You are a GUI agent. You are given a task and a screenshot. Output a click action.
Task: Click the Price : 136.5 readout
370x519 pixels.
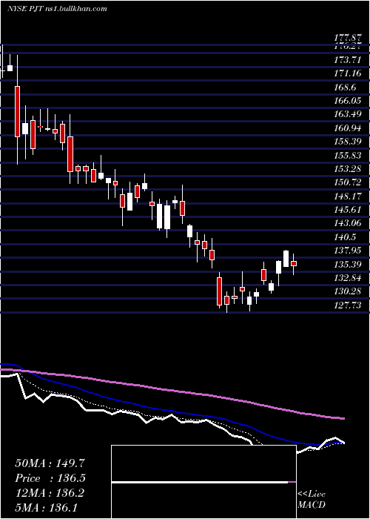point(50,478)
